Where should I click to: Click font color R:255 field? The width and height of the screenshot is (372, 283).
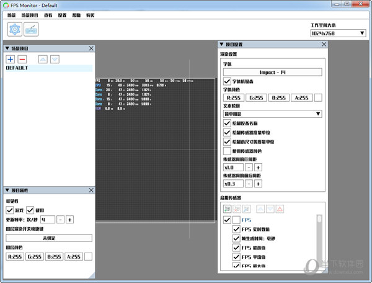point(234,97)
